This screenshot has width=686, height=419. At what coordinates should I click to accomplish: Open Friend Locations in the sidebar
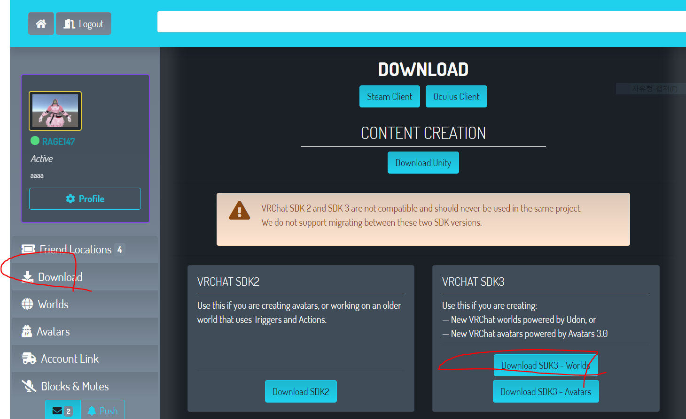click(x=85, y=250)
